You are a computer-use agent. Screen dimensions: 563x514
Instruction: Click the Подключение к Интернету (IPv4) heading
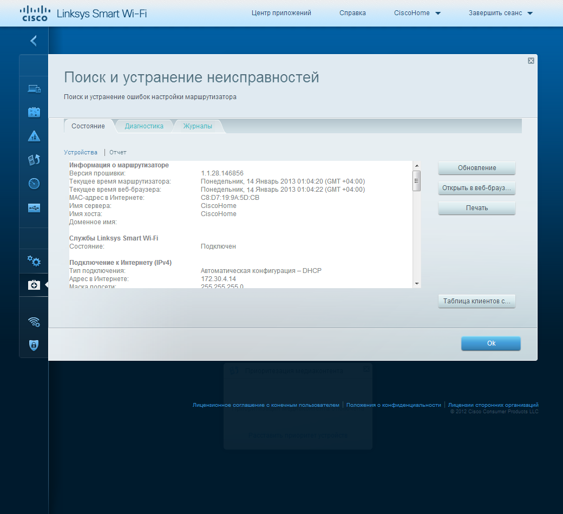point(120,263)
